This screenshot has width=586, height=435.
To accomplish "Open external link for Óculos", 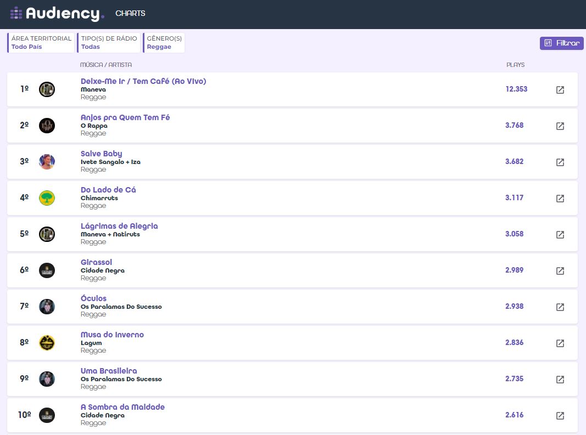I will (560, 307).
